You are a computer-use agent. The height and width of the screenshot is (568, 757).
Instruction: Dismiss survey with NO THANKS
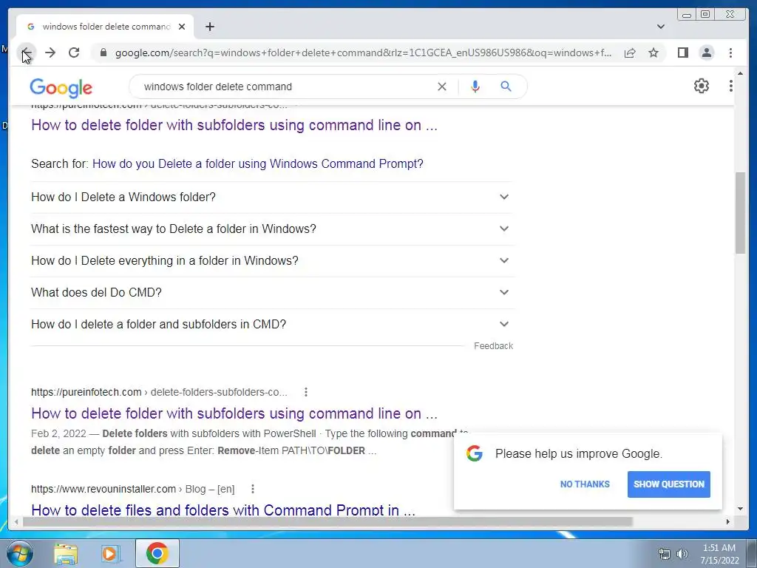pos(585,484)
